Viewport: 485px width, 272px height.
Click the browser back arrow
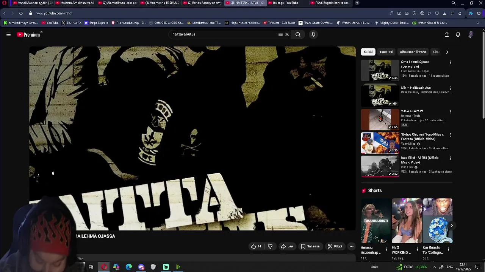click(x=4, y=13)
